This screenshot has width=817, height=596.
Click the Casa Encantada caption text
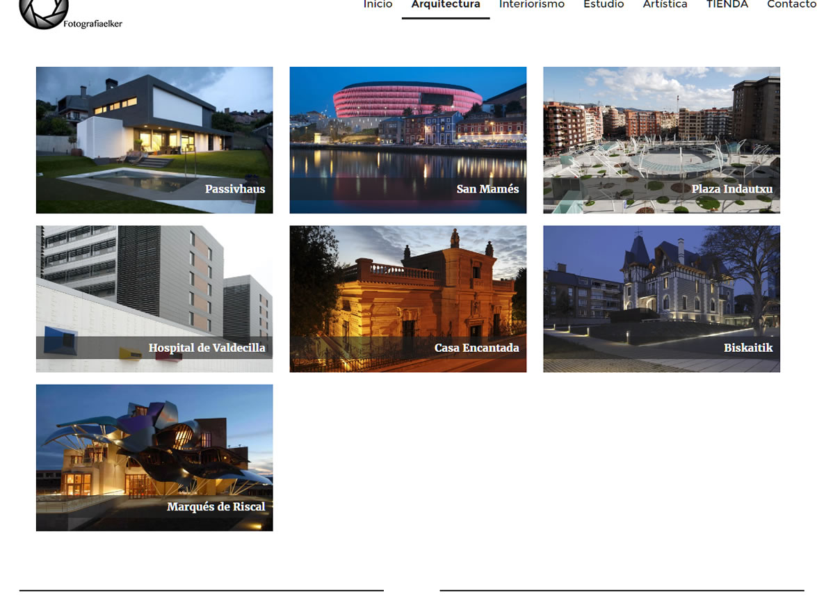click(x=477, y=348)
